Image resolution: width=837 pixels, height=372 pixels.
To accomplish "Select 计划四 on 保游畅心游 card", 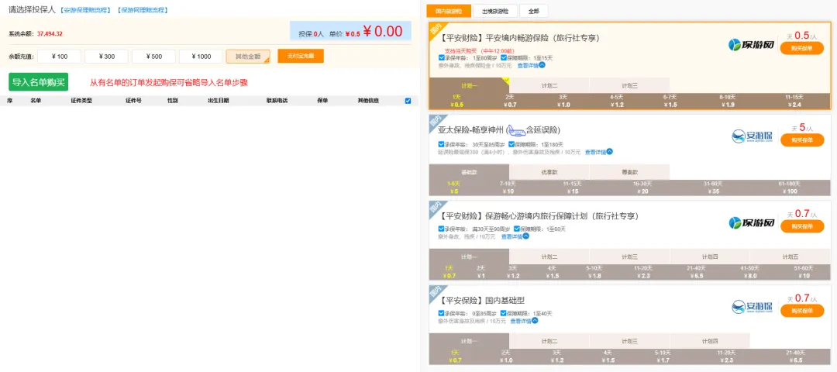I will coord(710,257).
